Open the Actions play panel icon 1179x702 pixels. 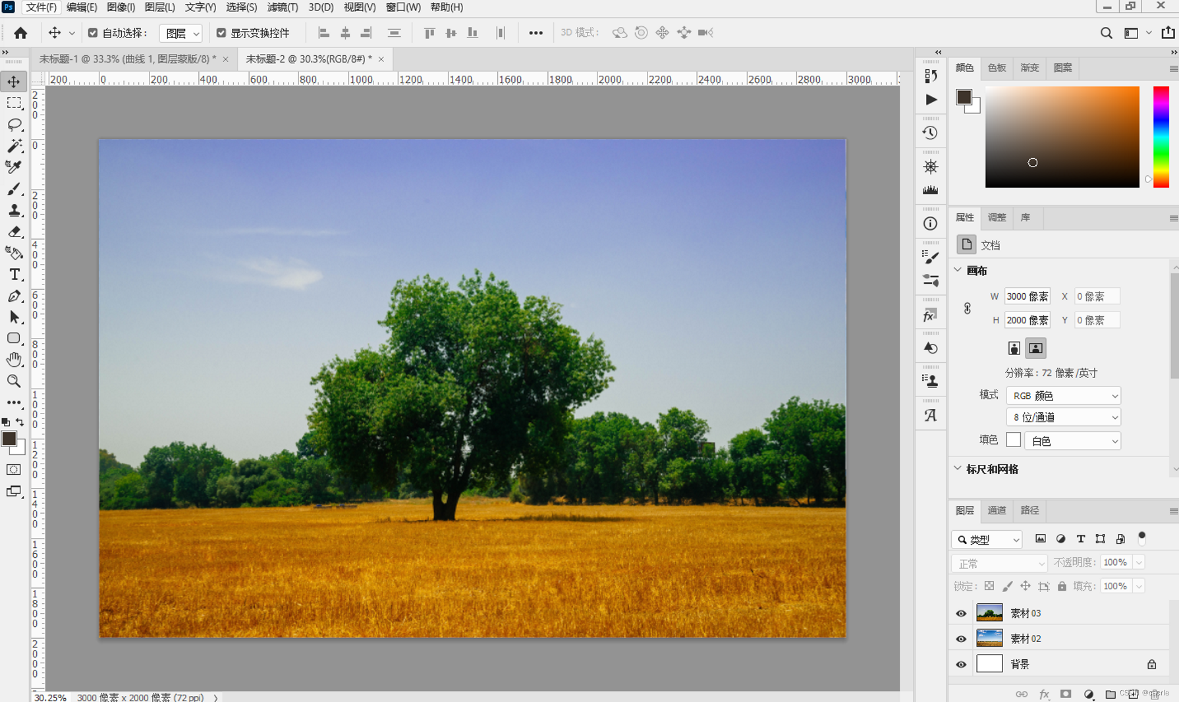point(930,99)
